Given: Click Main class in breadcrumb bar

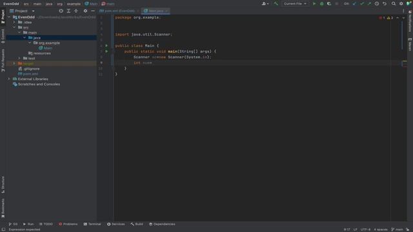Looking at the screenshot, I should (91, 4).
